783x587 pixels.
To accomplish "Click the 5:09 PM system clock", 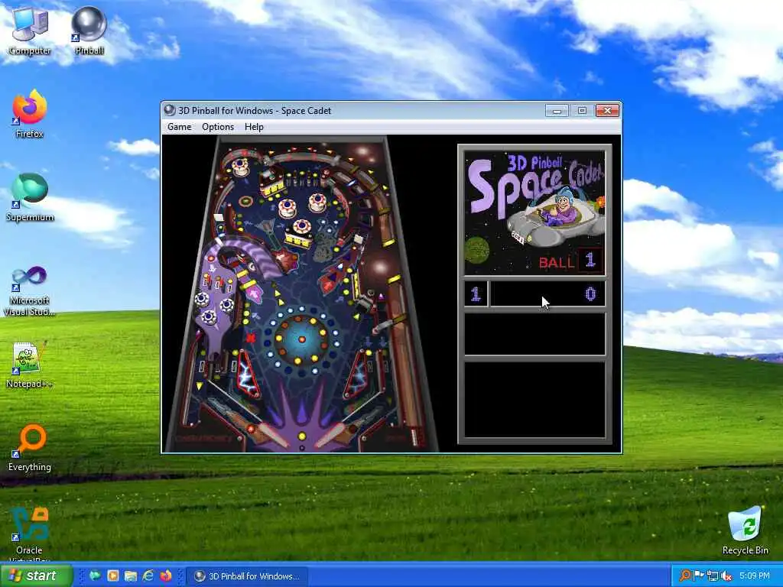I will (x=755, y=576).
